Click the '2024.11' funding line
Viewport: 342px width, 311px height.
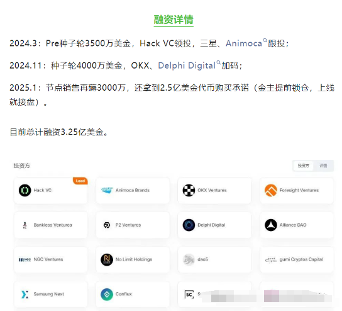click(x=126, y=65)
